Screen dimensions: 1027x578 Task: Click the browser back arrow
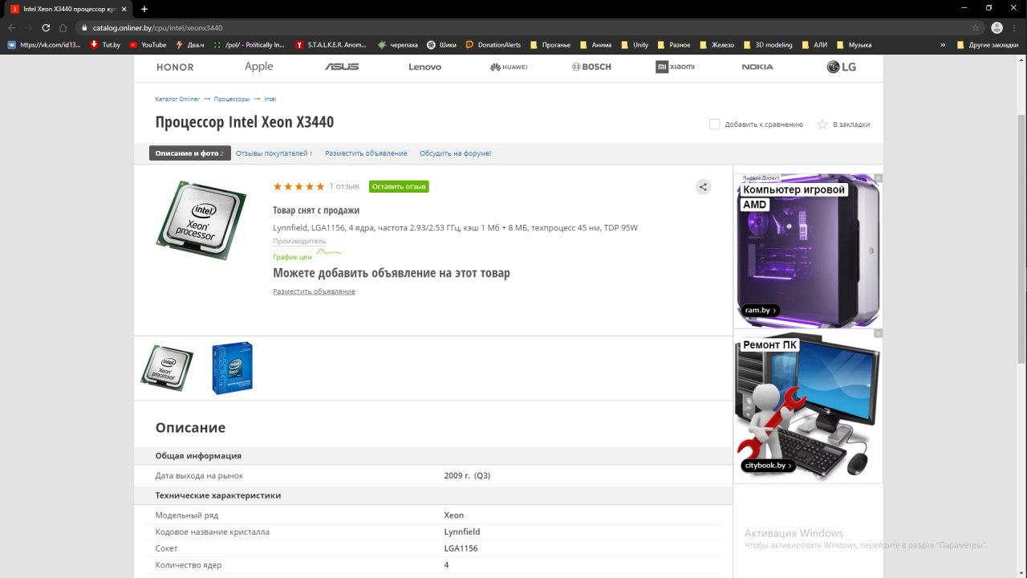coord(11,27)
